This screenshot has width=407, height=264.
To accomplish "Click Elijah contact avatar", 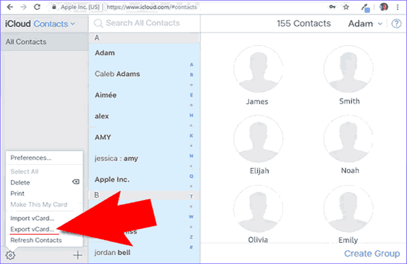I will coord(258,139).
